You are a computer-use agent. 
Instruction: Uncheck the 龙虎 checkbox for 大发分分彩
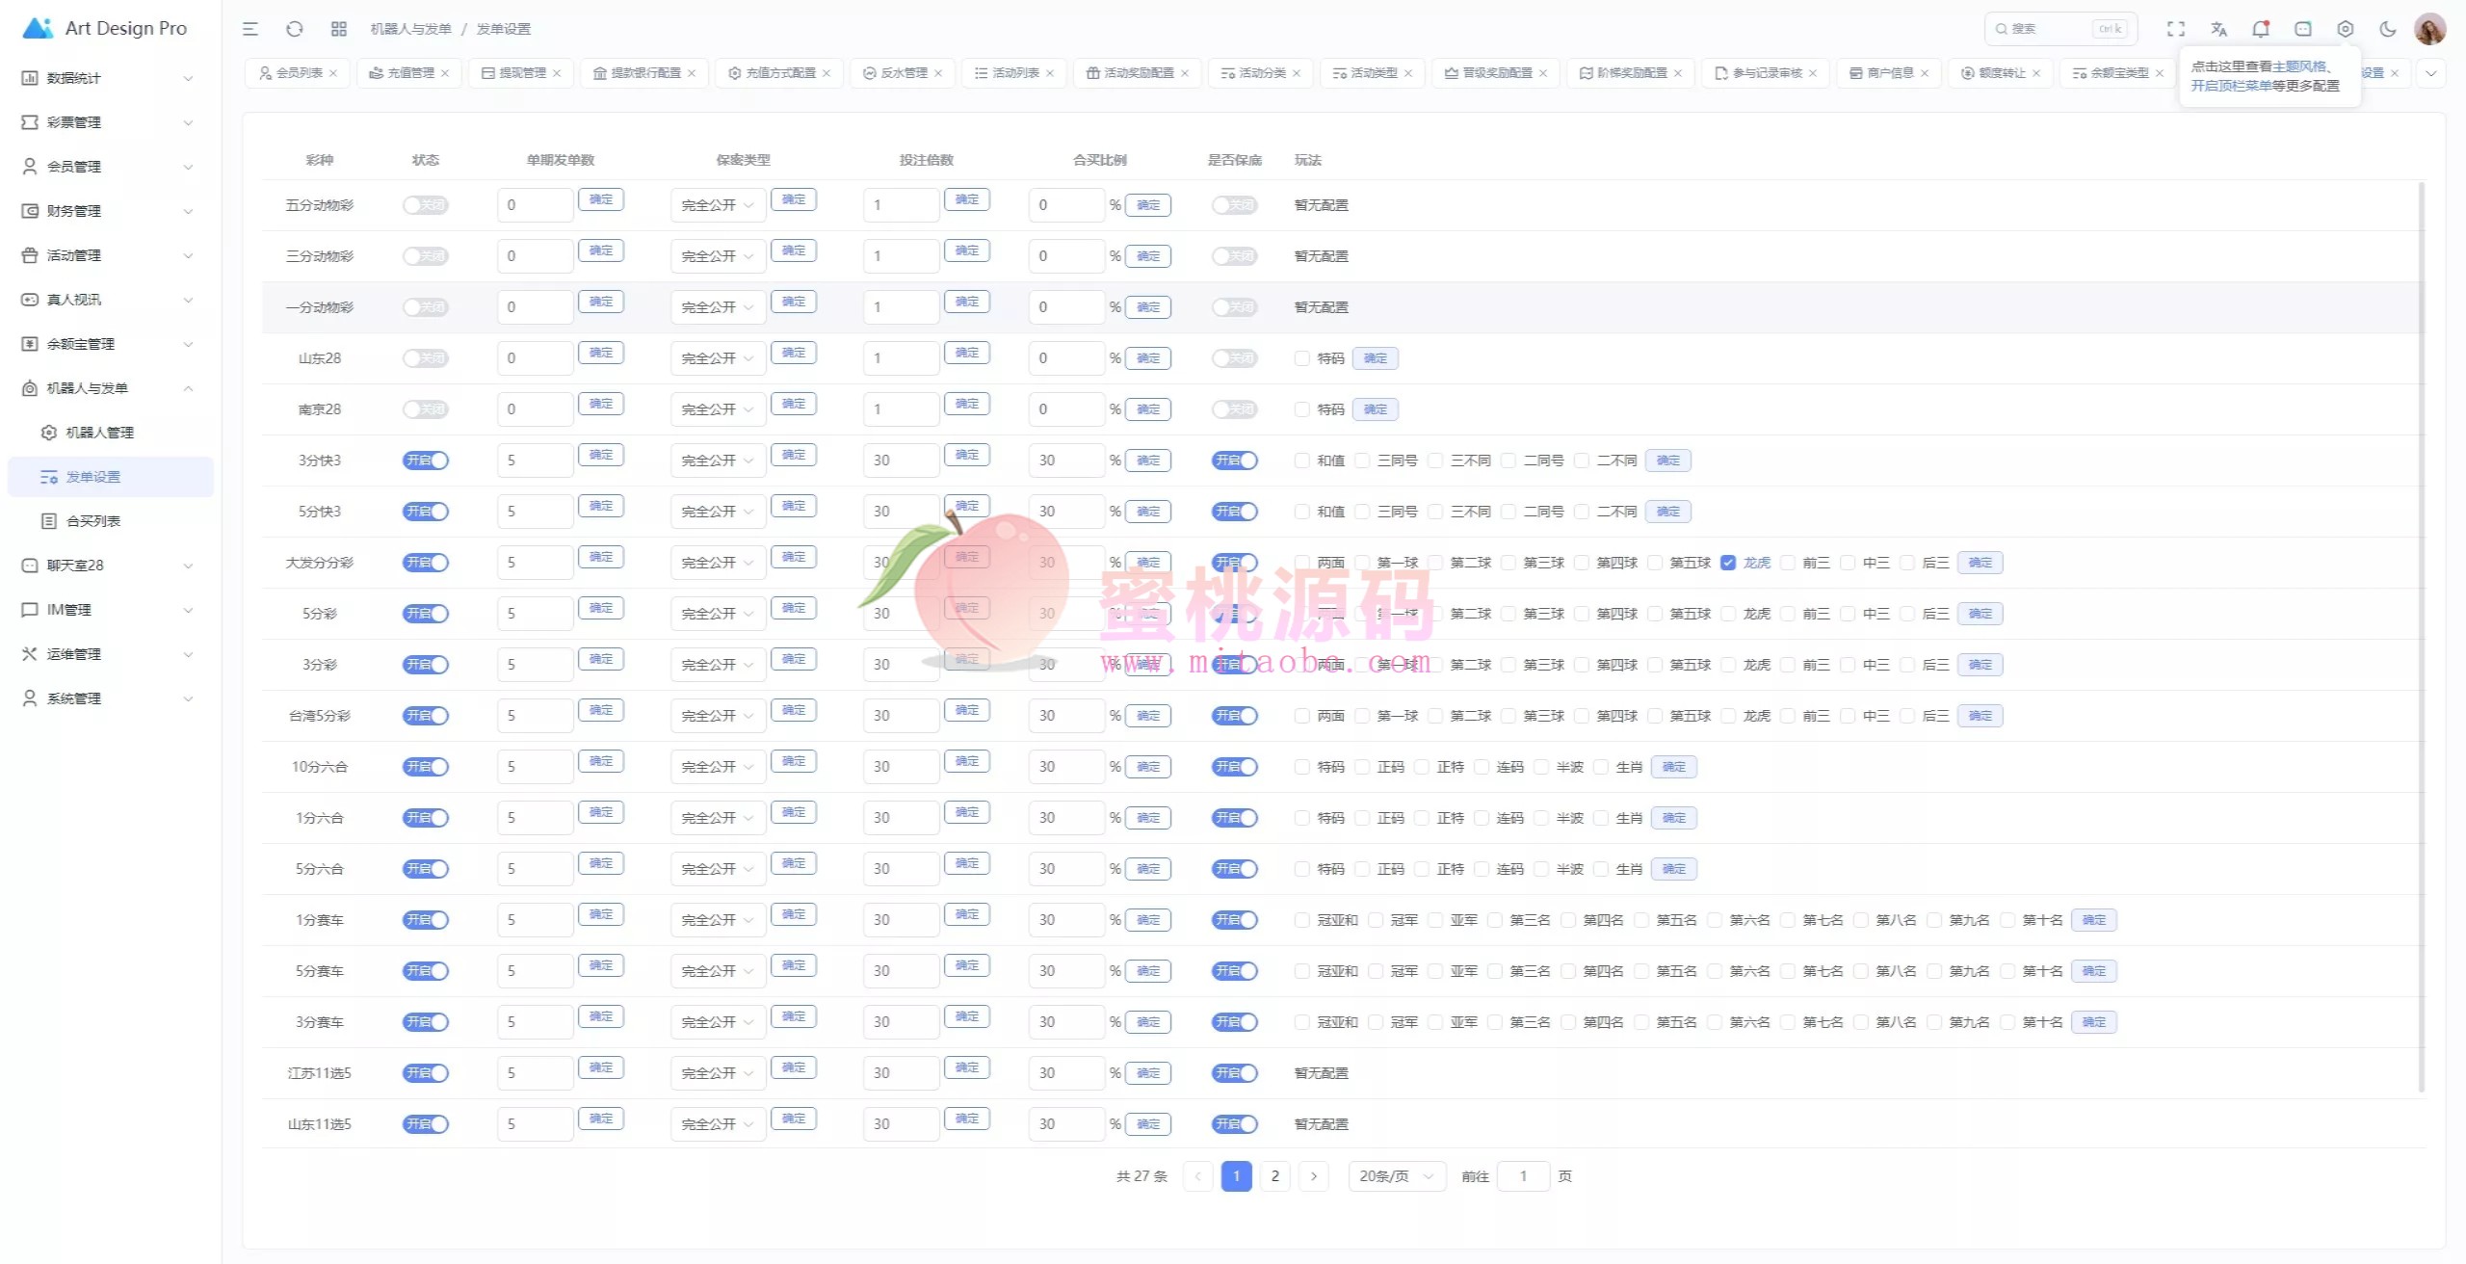pos(1728,563)
